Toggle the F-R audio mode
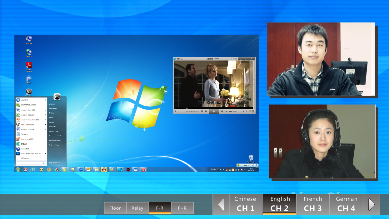The height and width of the screenshot is (219, 389). (160, 208)
